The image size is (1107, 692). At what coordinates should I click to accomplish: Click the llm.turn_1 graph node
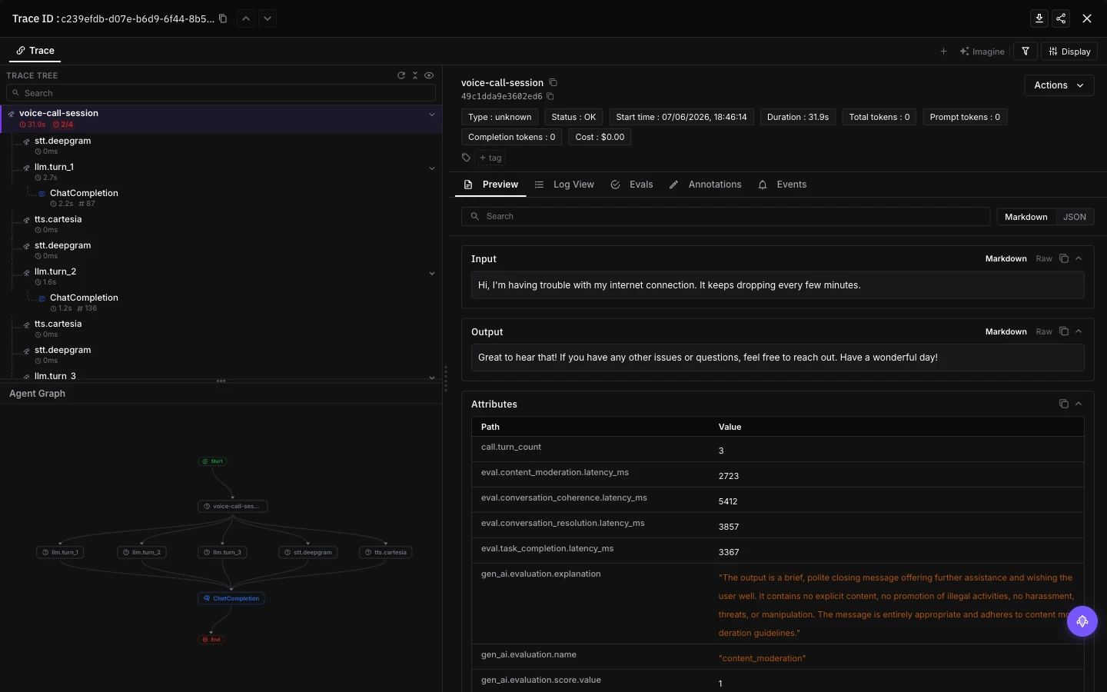(60, 552)
